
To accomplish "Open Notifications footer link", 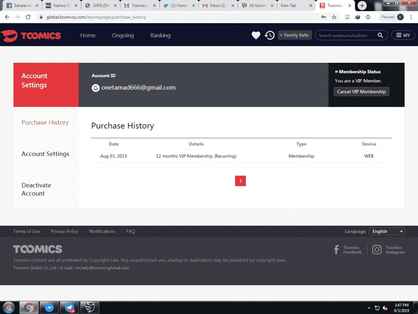I will [102, 231].
